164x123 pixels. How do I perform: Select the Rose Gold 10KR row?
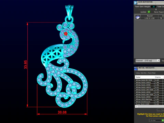coord(149,104)
